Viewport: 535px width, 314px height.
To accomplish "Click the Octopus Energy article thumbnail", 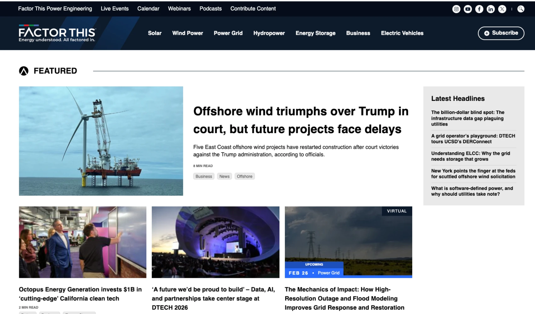I will [x=82, y=242].
